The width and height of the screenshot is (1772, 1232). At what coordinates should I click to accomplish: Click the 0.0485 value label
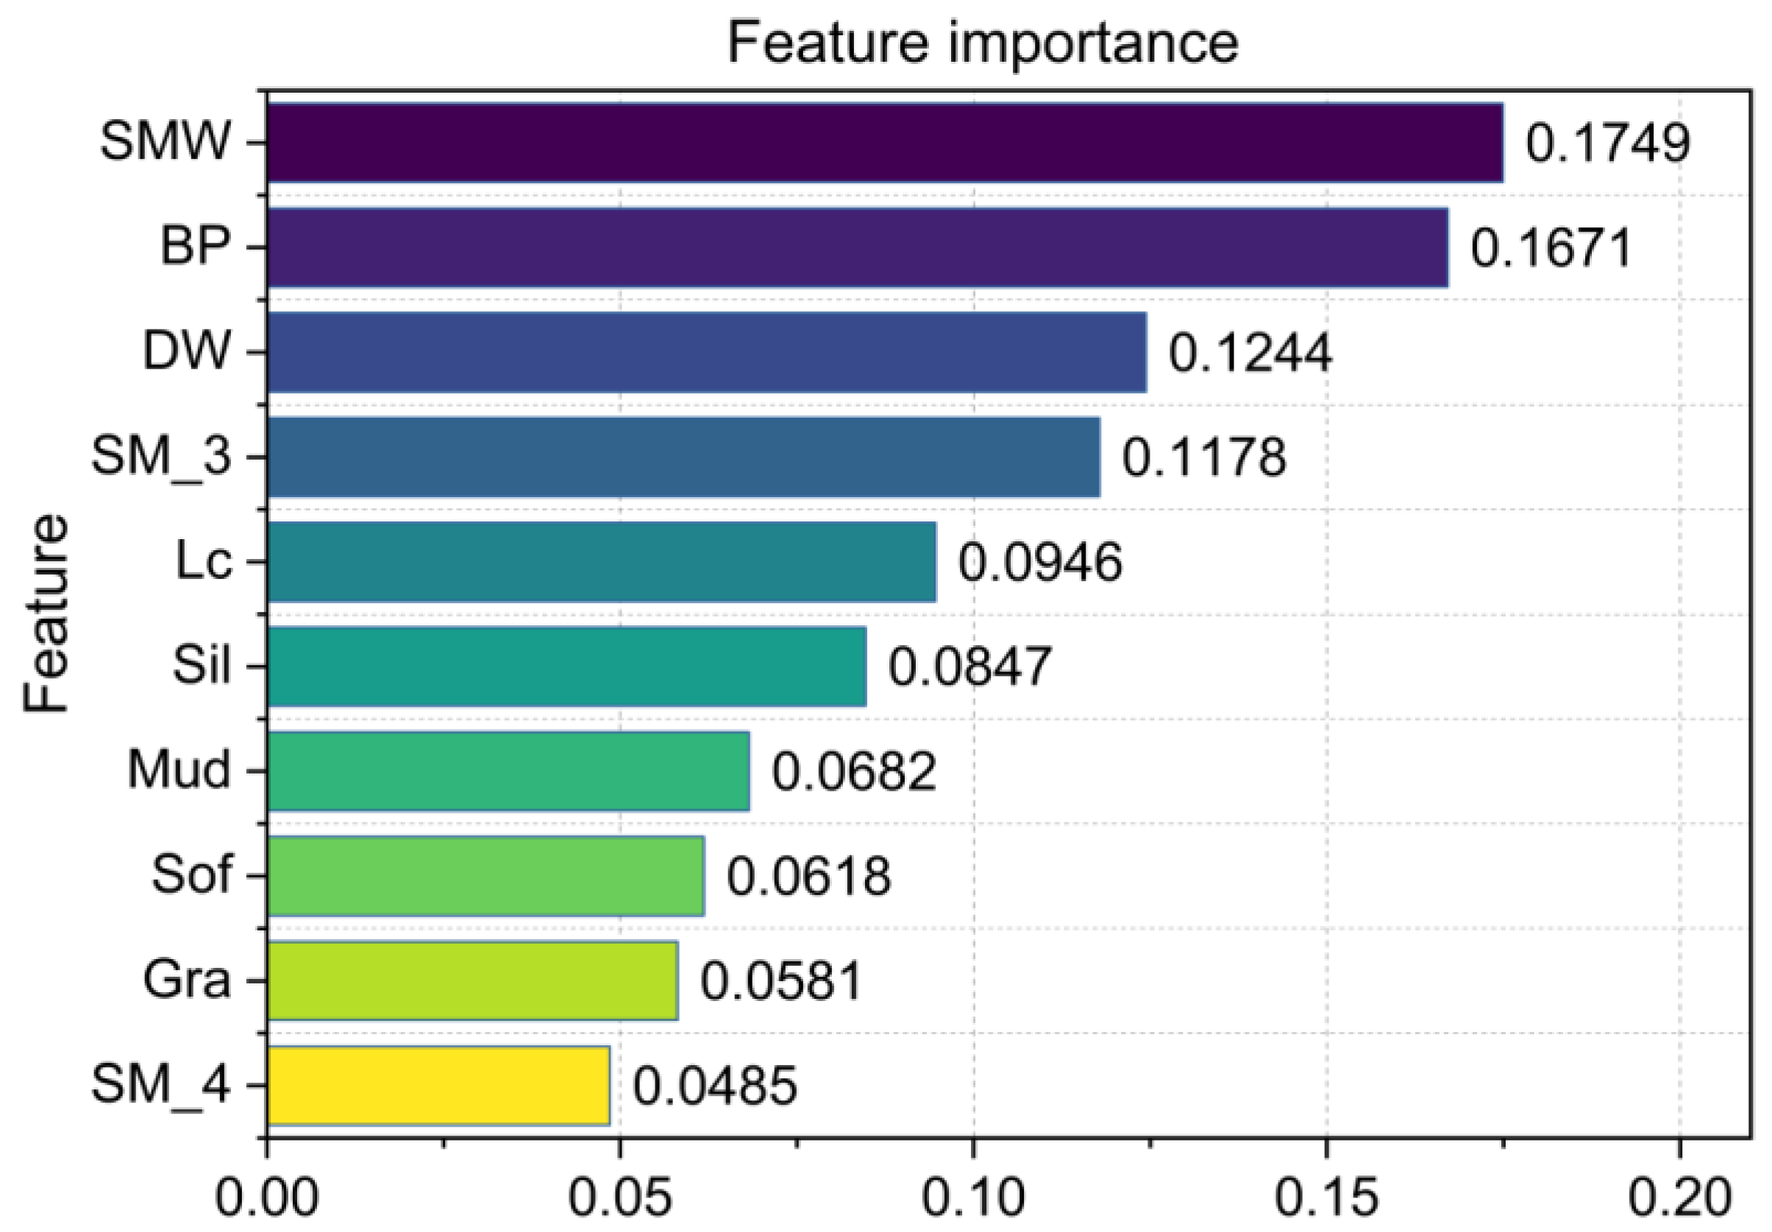[715, 1086]
